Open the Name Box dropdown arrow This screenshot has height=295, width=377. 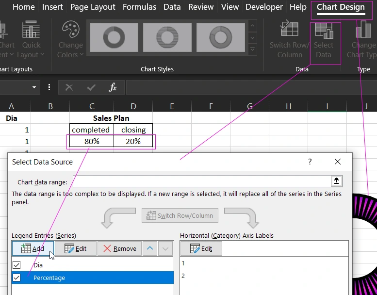34,87
